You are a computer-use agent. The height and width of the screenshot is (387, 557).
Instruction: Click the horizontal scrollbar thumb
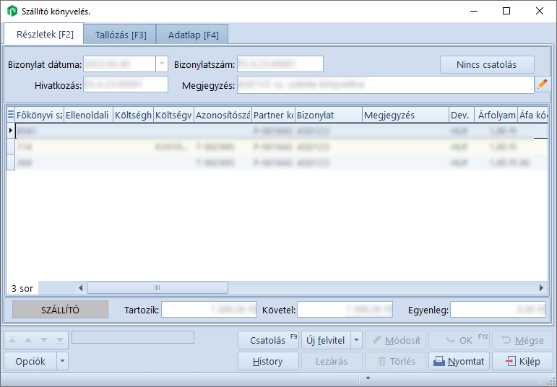157,287
